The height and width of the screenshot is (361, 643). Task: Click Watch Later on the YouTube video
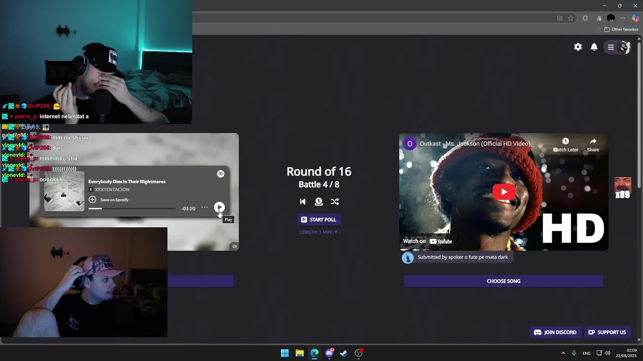click(566, 145)
